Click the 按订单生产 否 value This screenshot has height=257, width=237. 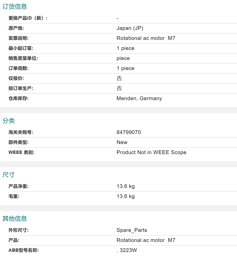pyautogui.click(x=119, y=88)
